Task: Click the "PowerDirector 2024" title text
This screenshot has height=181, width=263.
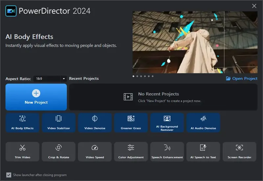Action: click(x=55, y=11)
